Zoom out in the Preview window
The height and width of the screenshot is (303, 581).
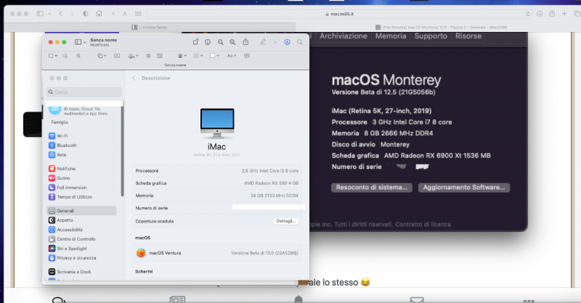[221, 42]
